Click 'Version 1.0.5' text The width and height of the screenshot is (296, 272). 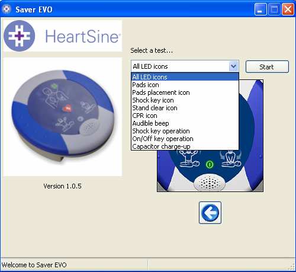(x=62, y=186)
